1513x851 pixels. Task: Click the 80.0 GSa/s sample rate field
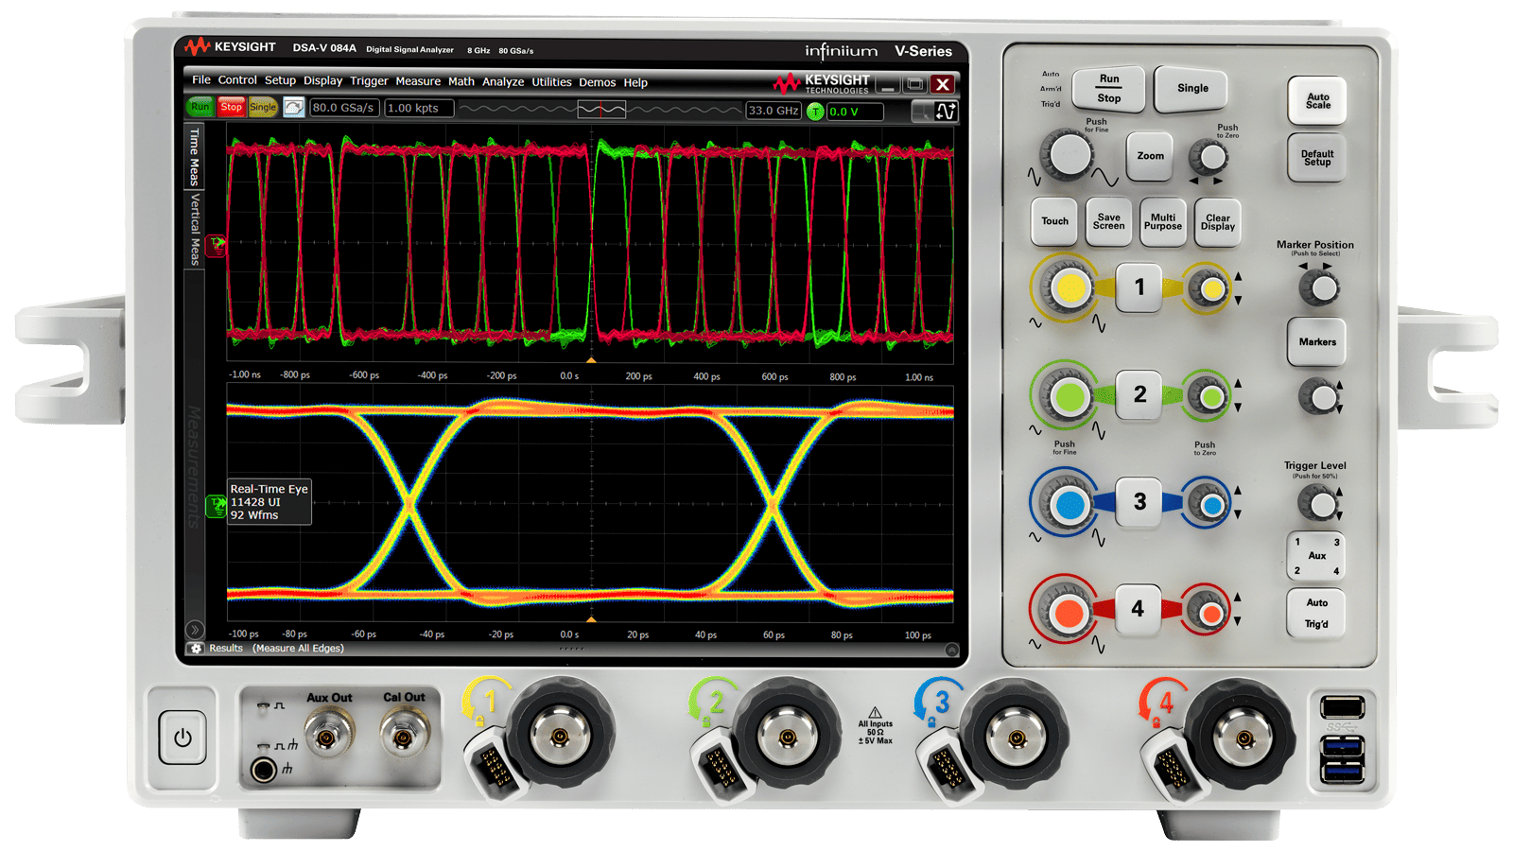pyautogui.click(x=343, y=108)
